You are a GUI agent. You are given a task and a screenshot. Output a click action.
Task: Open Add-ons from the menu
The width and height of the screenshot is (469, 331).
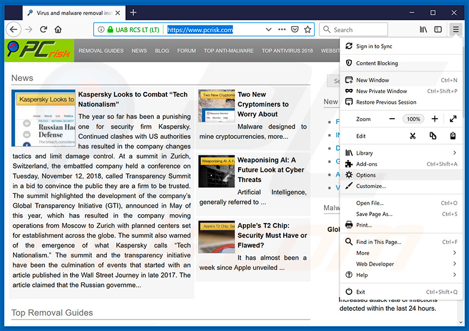[401, 164]
